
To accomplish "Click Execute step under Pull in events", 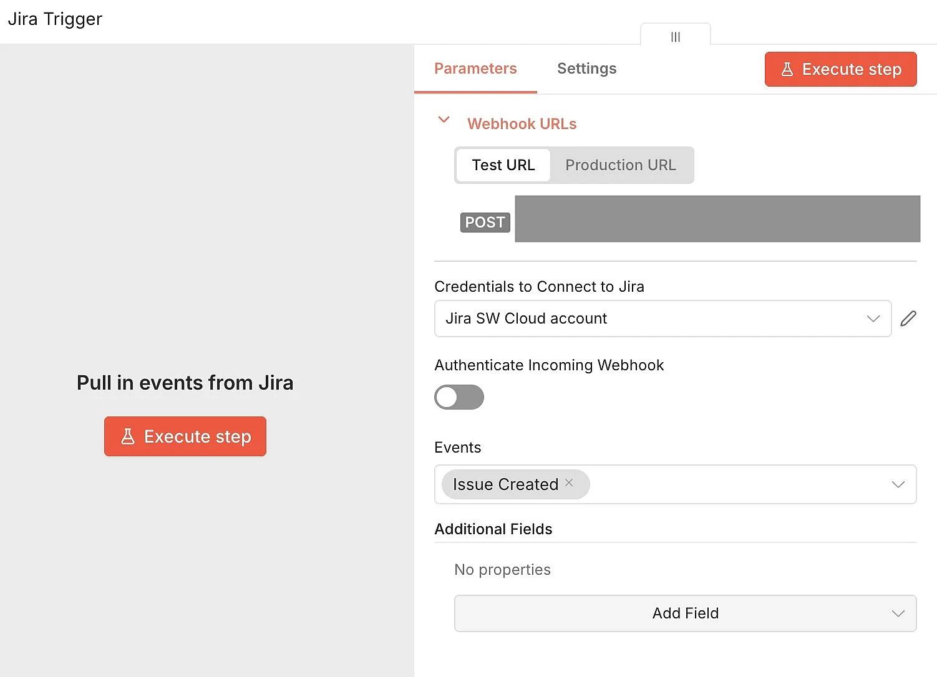I will (185, 436).
